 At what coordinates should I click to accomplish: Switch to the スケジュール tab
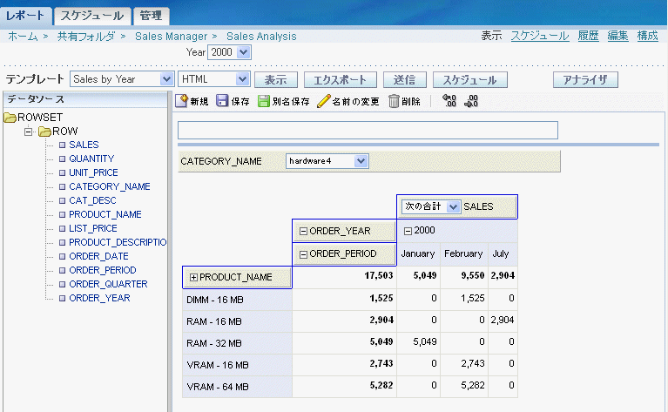pos(92,16)
